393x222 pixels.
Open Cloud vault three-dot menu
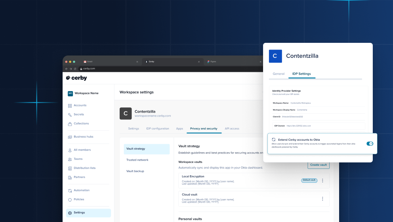(322, 199)
